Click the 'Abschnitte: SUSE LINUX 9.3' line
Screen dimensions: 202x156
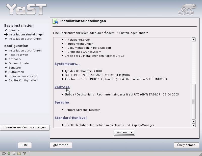[116, 79]
